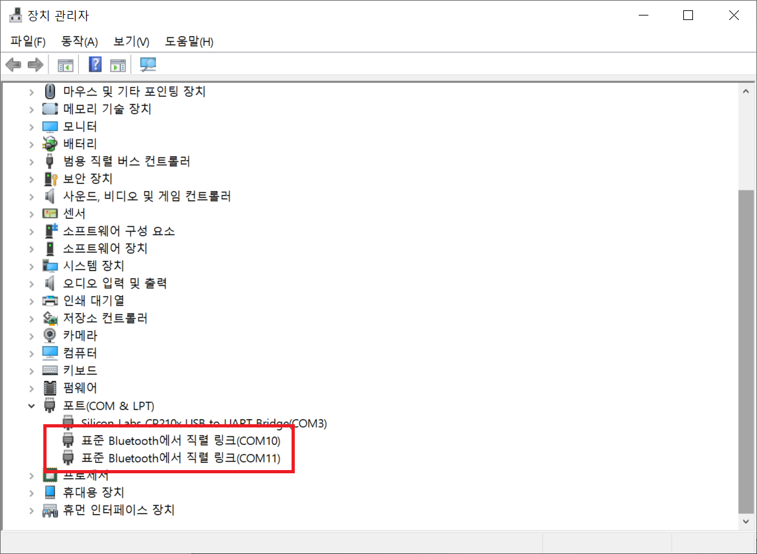Click the icon next to 소프트웨어 장치

tap(50, 249)
